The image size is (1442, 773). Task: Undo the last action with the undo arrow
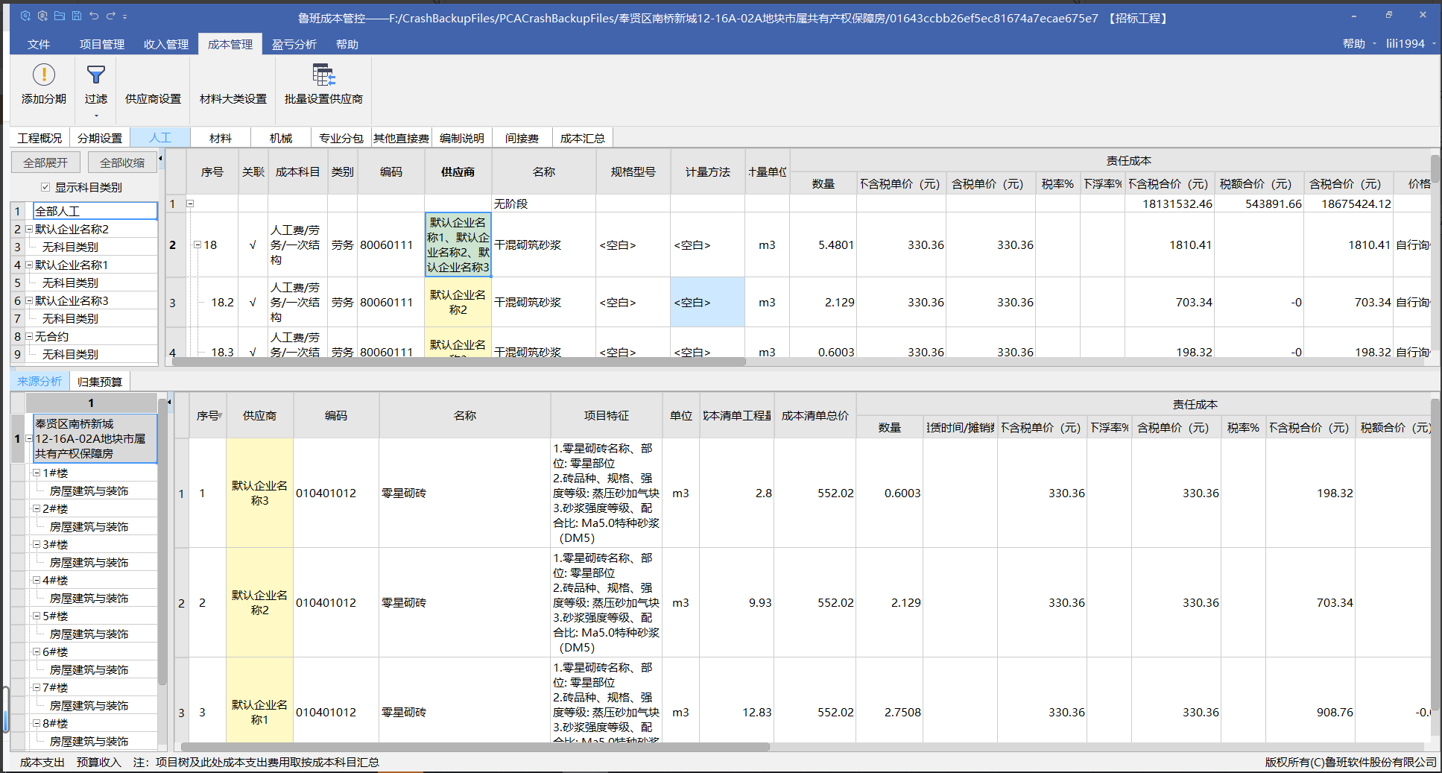click(x=94, y=16)
